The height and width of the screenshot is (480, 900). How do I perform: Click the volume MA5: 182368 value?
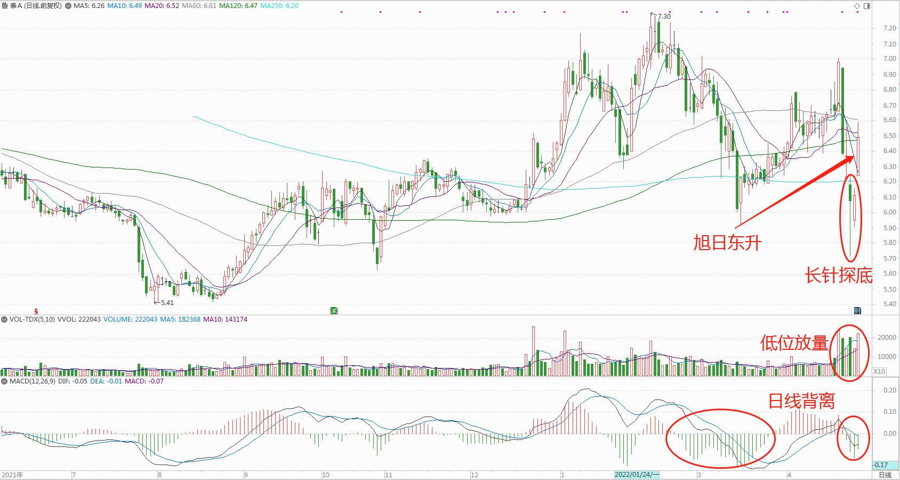[x=180, y=319]
